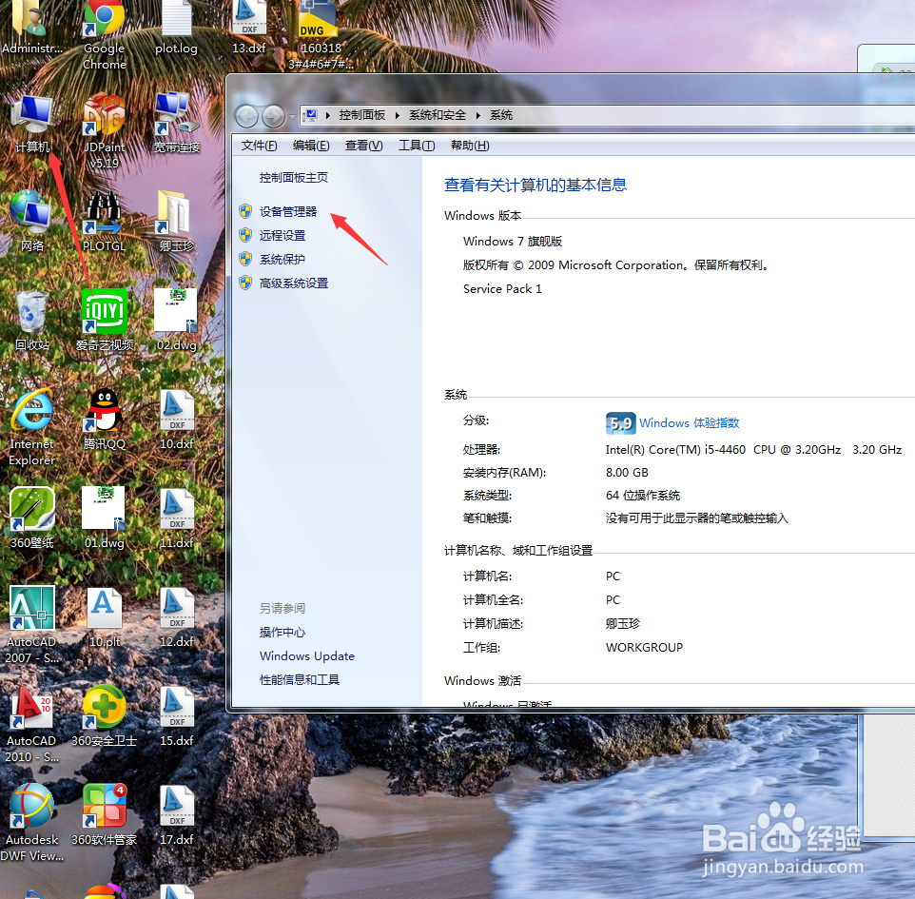The width and height of the screenshot is (915, 899).
Task: Open 360安全卫士
Action: point(104,707)
